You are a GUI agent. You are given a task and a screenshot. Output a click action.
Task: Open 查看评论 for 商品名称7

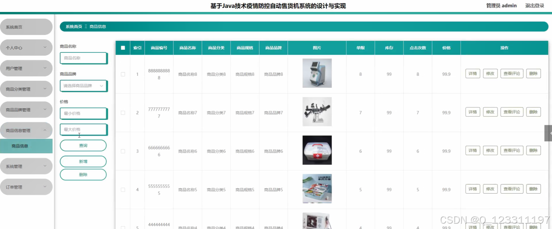pos(512,112)
